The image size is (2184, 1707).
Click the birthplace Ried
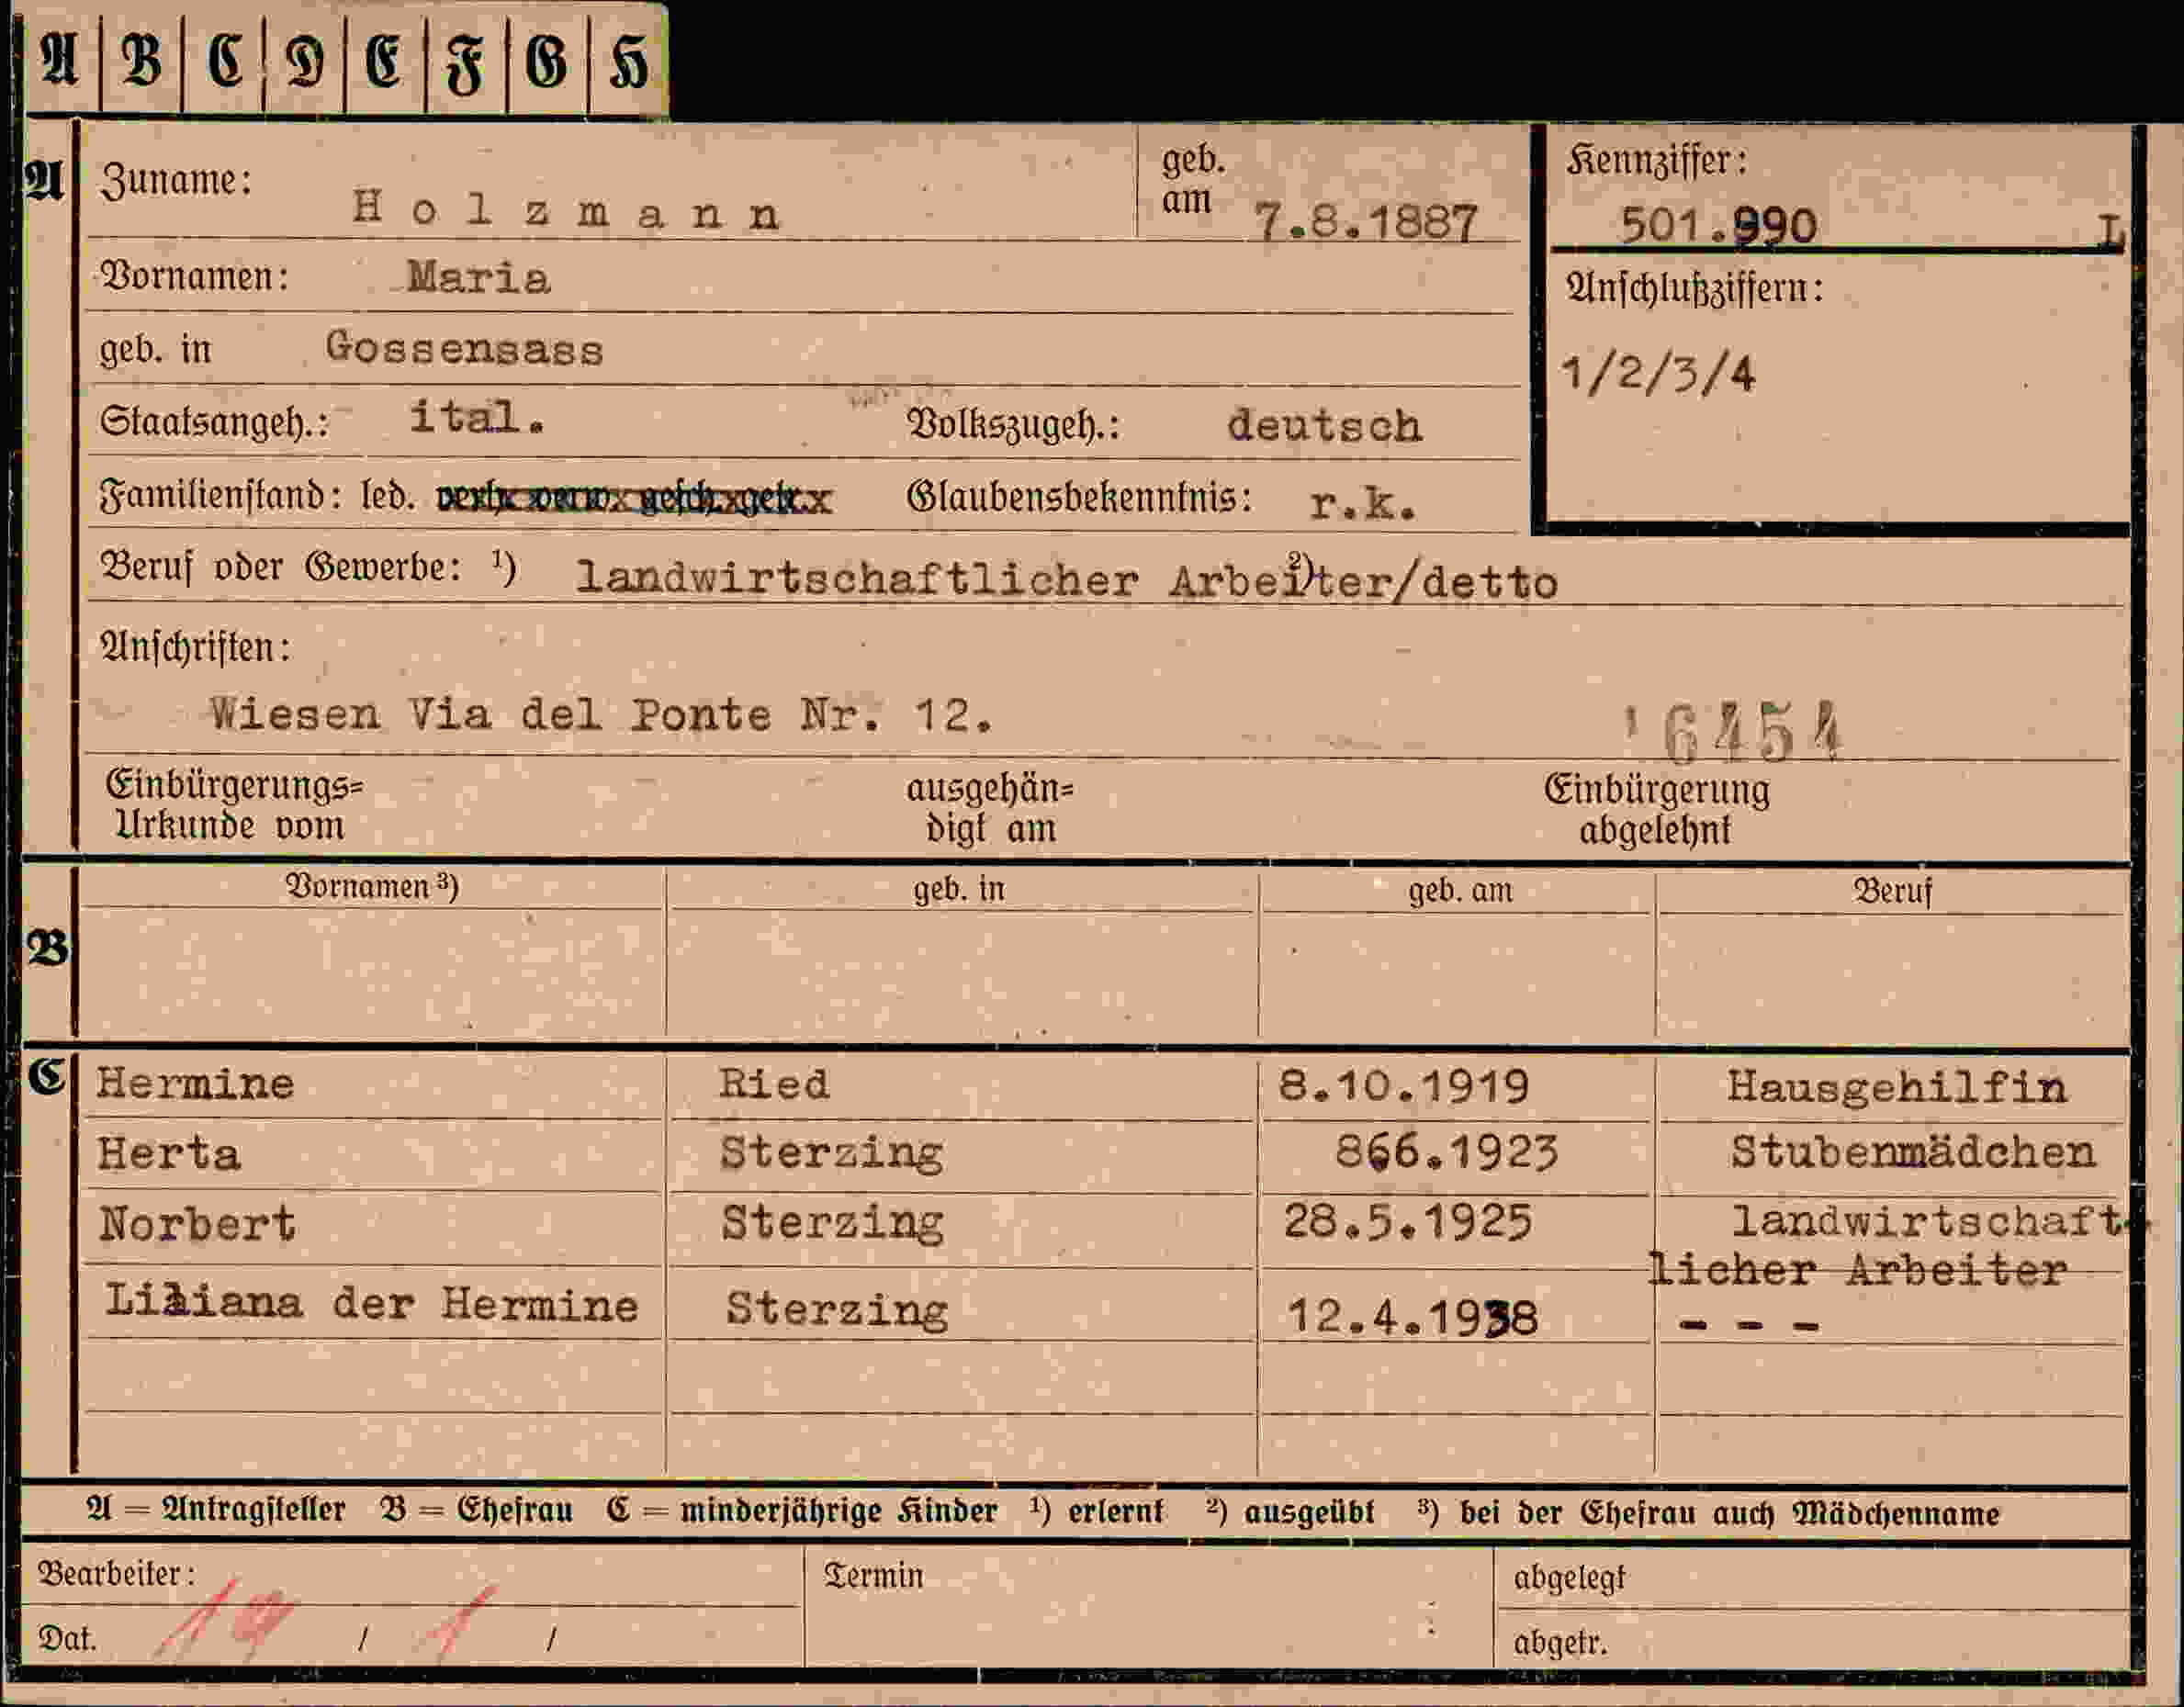774,1084
